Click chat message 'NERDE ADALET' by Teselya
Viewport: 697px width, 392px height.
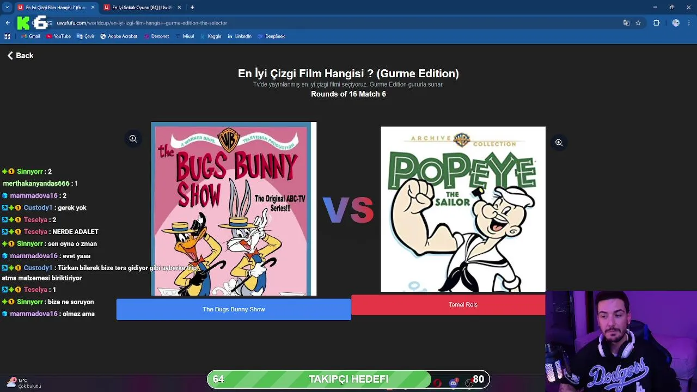click(75, 232)
